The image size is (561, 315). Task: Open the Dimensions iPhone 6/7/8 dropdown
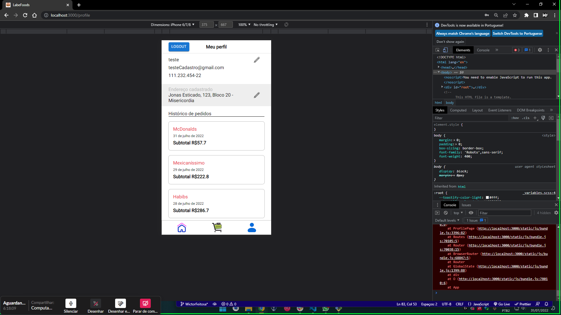172,25
